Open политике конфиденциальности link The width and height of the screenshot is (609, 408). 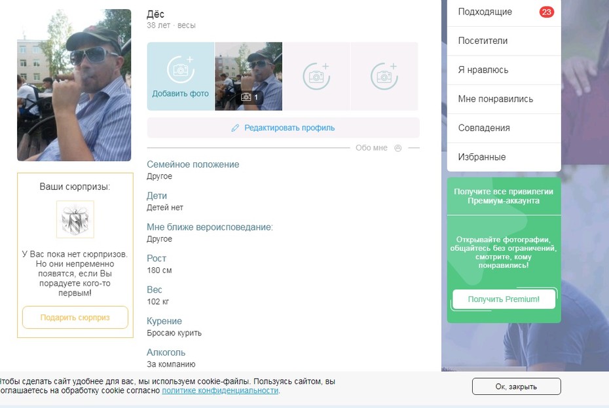(x=220, y=390)
